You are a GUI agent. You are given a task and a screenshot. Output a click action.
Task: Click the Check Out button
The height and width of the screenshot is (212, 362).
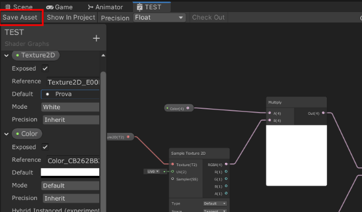tap(208, 17)
